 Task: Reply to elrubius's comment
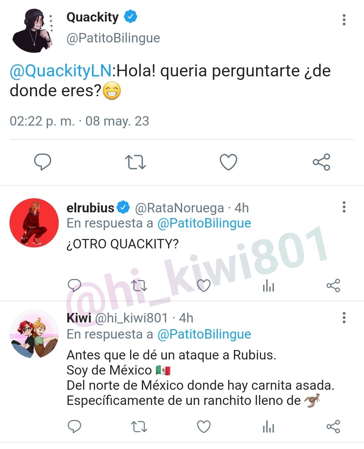(74, 285)
